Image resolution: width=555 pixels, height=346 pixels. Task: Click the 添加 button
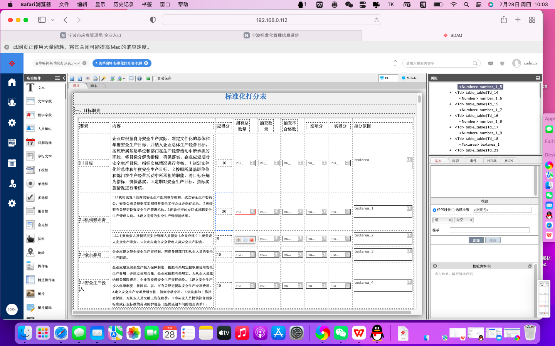[476, 240]
